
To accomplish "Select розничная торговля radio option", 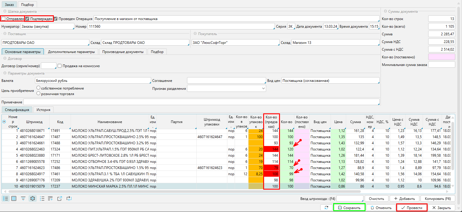I will pos(38,93).
